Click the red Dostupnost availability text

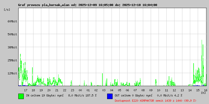click(x=155, y=100)
